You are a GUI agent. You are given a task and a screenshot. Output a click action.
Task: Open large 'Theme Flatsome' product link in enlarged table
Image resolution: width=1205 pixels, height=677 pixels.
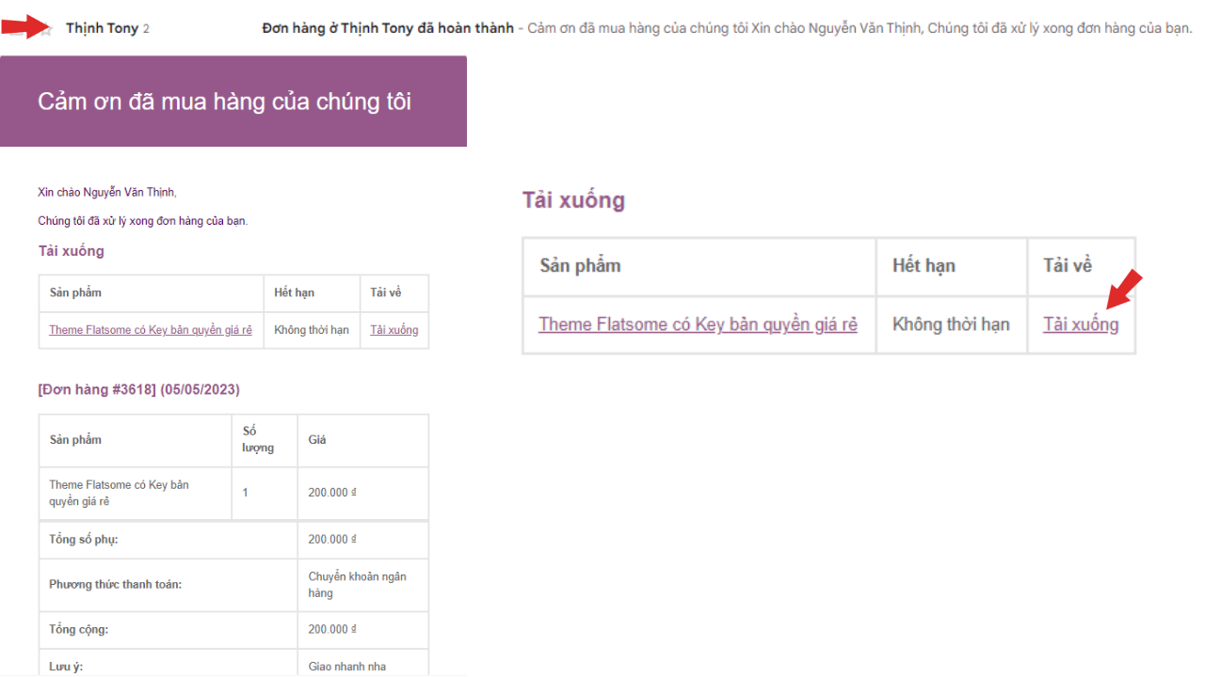tap(698, 324)
